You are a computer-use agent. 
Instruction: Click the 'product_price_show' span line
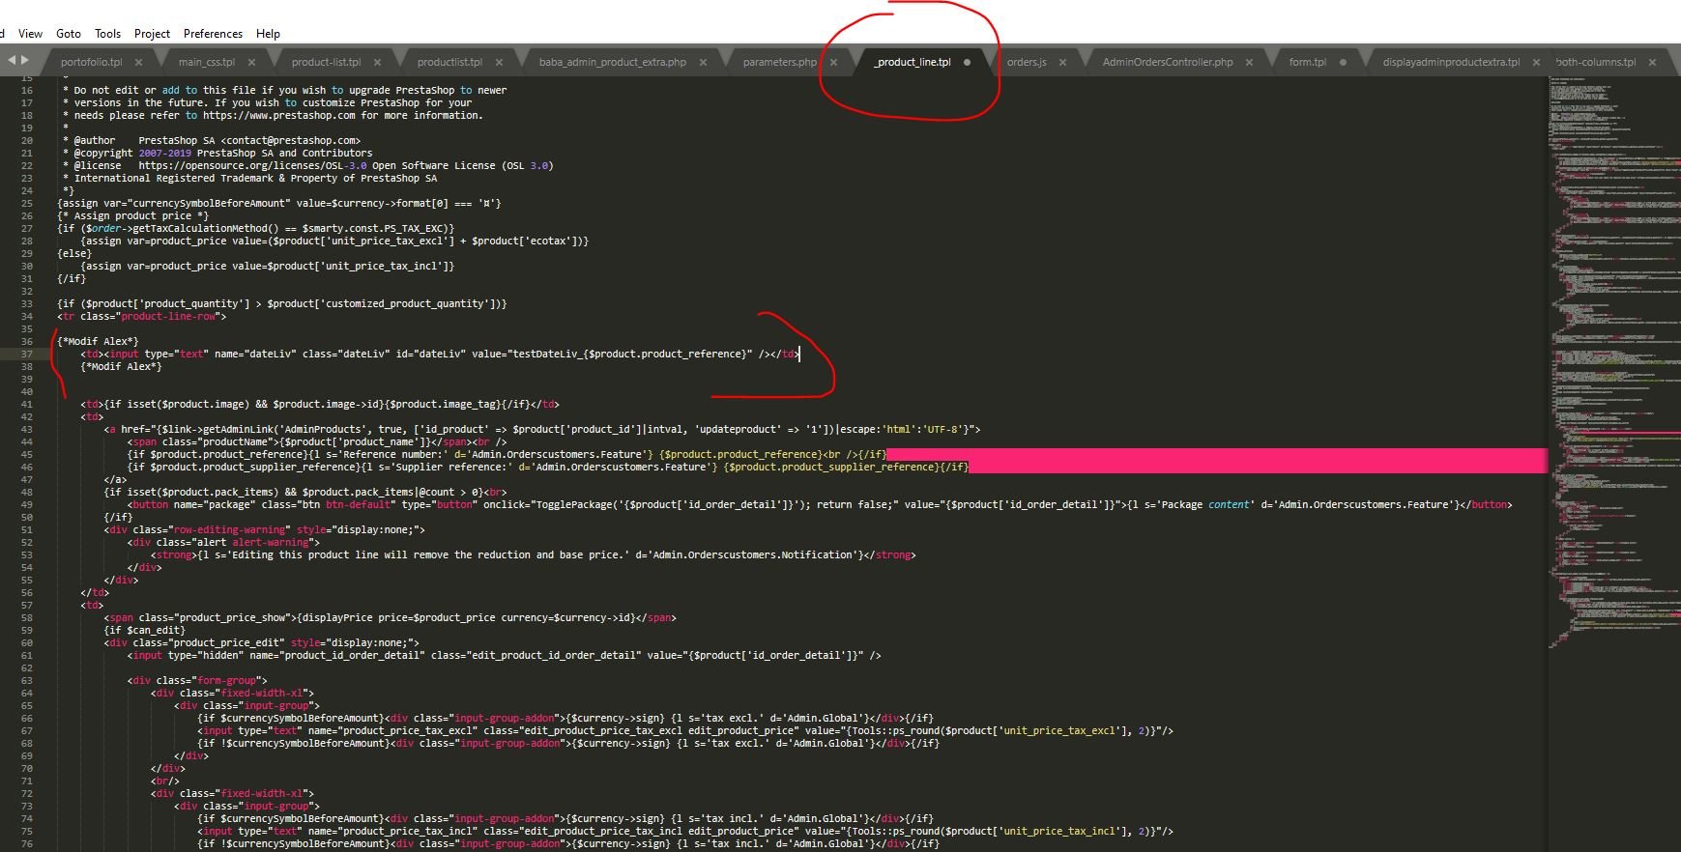pos(391,617)
